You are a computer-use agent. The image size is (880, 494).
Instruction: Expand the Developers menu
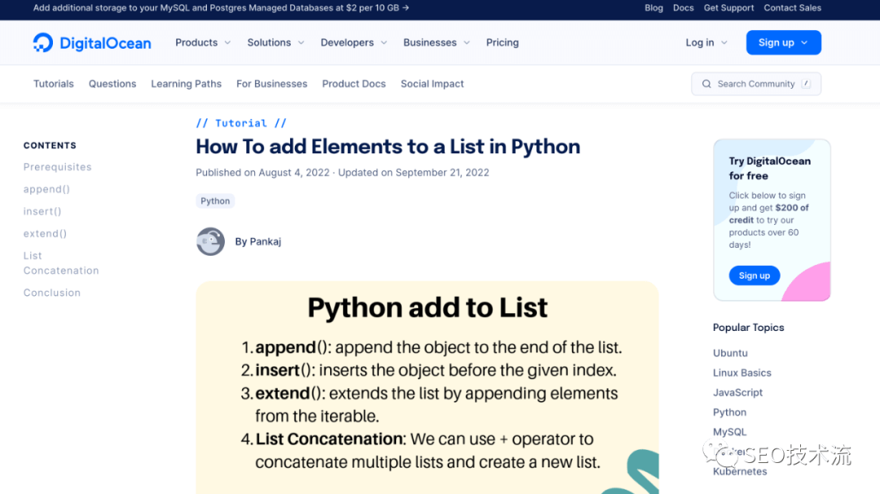(x=354, y=42)
